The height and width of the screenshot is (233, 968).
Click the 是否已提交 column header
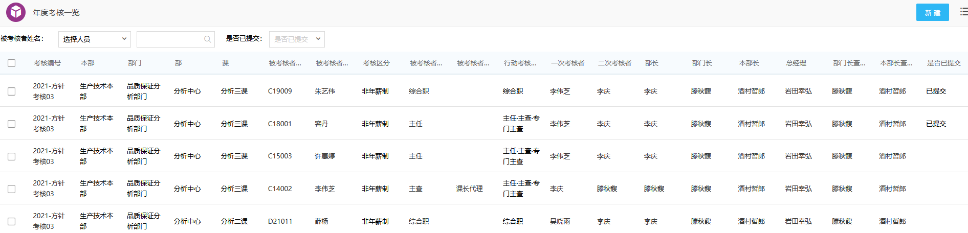point(944,63)
